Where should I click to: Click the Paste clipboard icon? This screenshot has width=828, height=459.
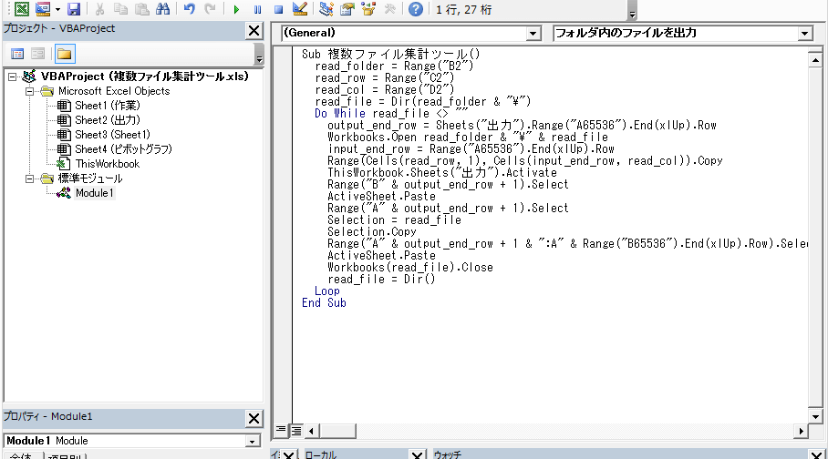(x=141, y=9)
